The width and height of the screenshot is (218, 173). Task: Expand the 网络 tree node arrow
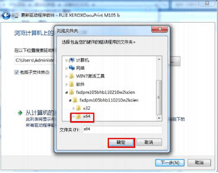pyautogui.click(x=66, y=68)
